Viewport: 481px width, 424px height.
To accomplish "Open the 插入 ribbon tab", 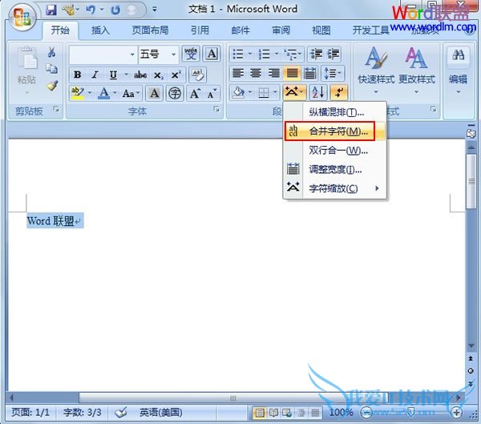I will click(x=100, y=30).
